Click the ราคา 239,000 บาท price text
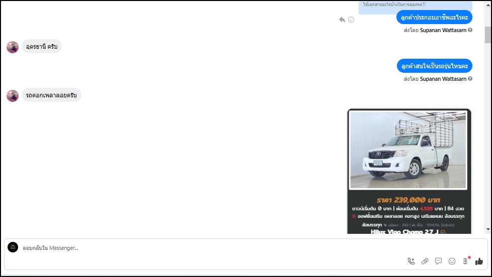The height and width of the screenshot is (277, 492). point(408,200)
